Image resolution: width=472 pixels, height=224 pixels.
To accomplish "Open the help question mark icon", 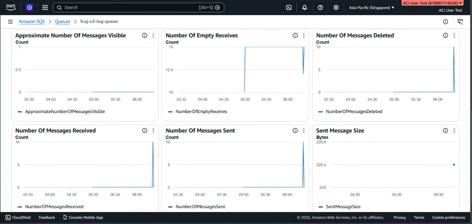I will tap(320, 7).
